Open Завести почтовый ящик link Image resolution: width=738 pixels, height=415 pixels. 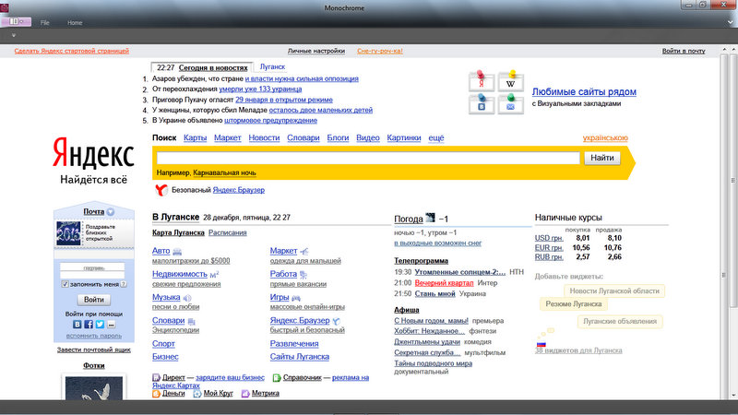[x=94, y=350]
